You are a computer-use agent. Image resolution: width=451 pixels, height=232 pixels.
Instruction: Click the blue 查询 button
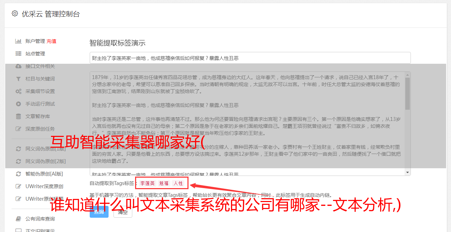coord(99,212)
